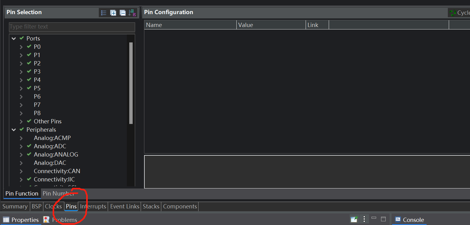This screenshot has width=470, height=225.
Task: Select Analog:ACMP in the tree
Action: click(x=52, y=138)
